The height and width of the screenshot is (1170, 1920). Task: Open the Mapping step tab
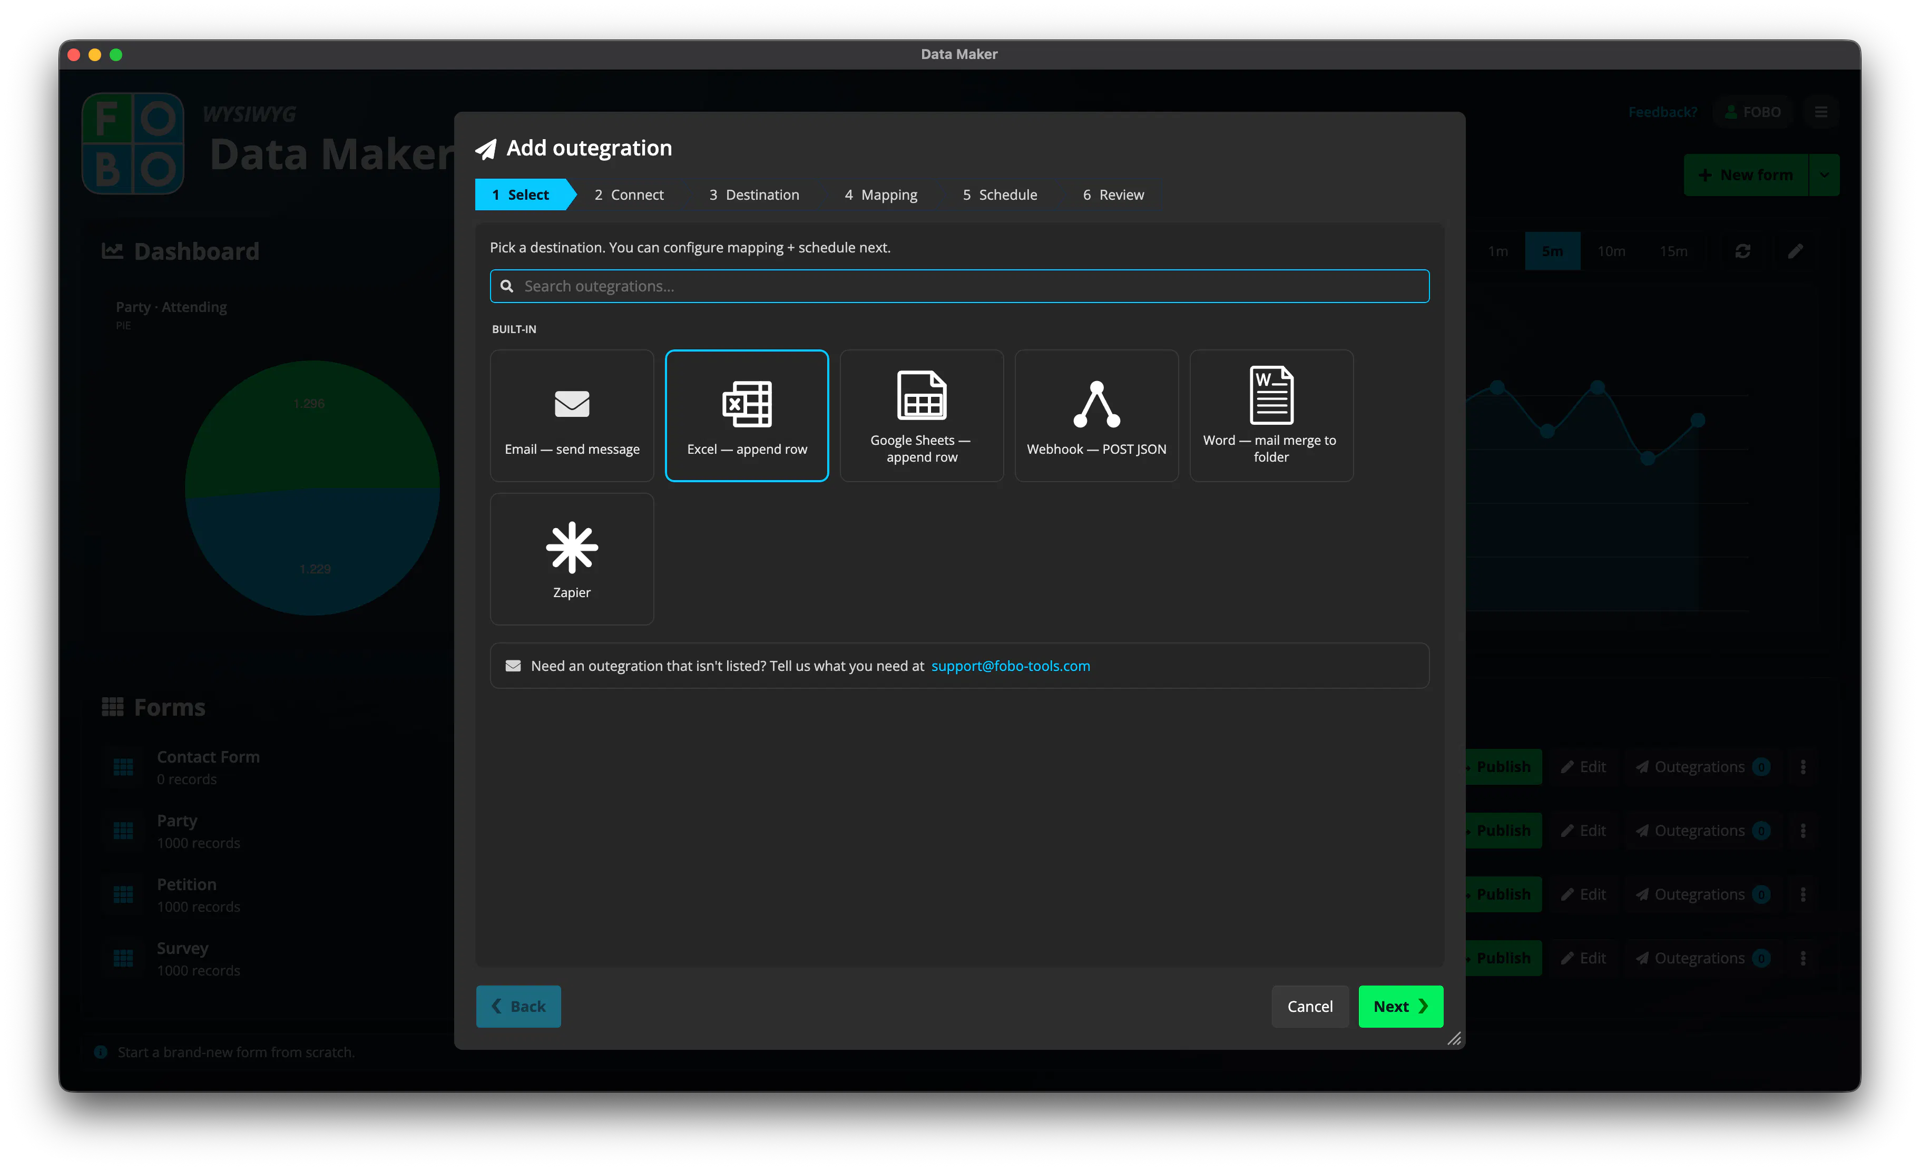[880, 195]
